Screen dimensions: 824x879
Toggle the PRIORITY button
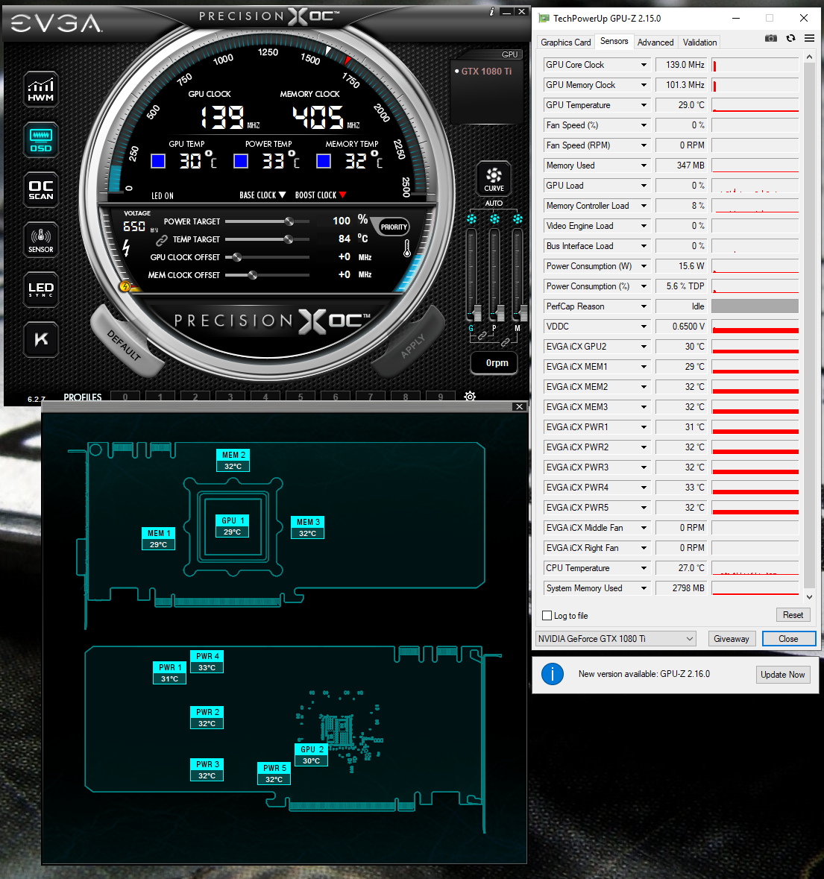(x=394, y=227)
